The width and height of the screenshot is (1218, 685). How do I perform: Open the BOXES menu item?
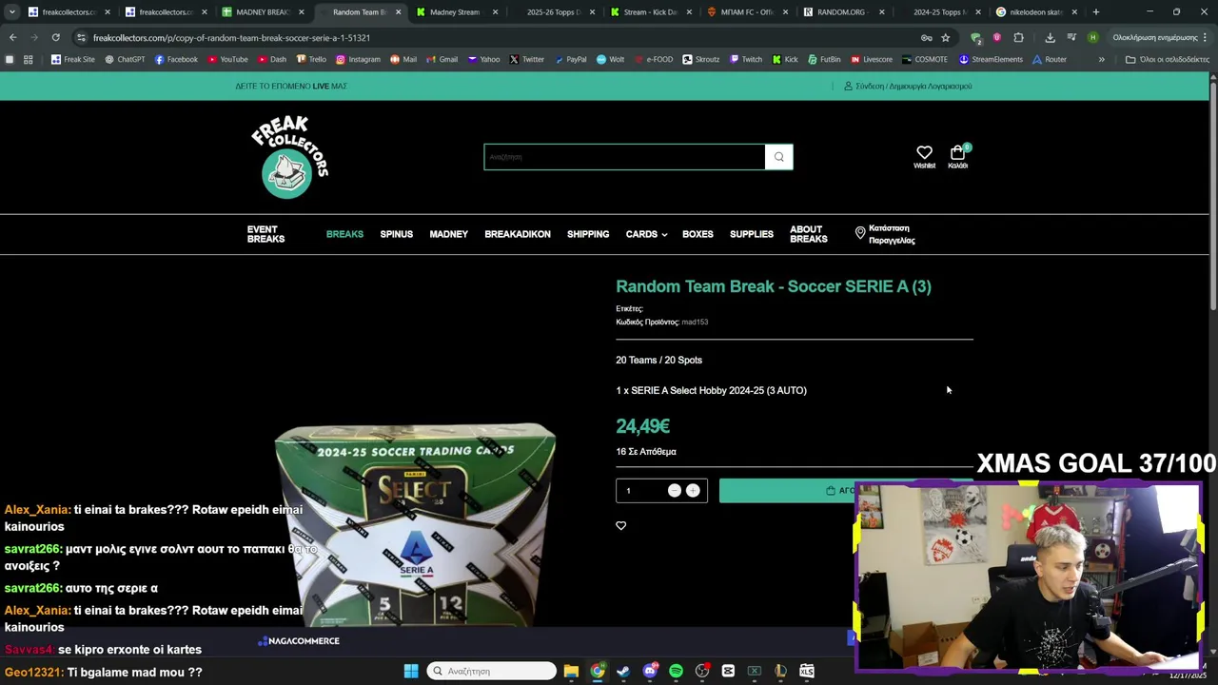pos(697,234)
